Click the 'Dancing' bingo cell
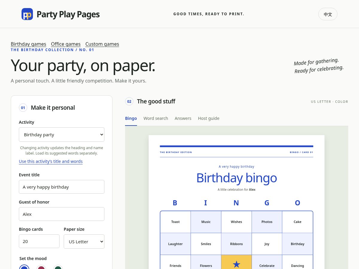The width and height of the screenshot is (359, 269). [297, 262]
